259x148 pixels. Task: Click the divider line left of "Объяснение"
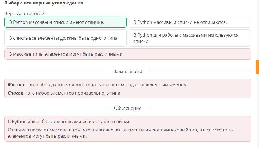point(55,108)
